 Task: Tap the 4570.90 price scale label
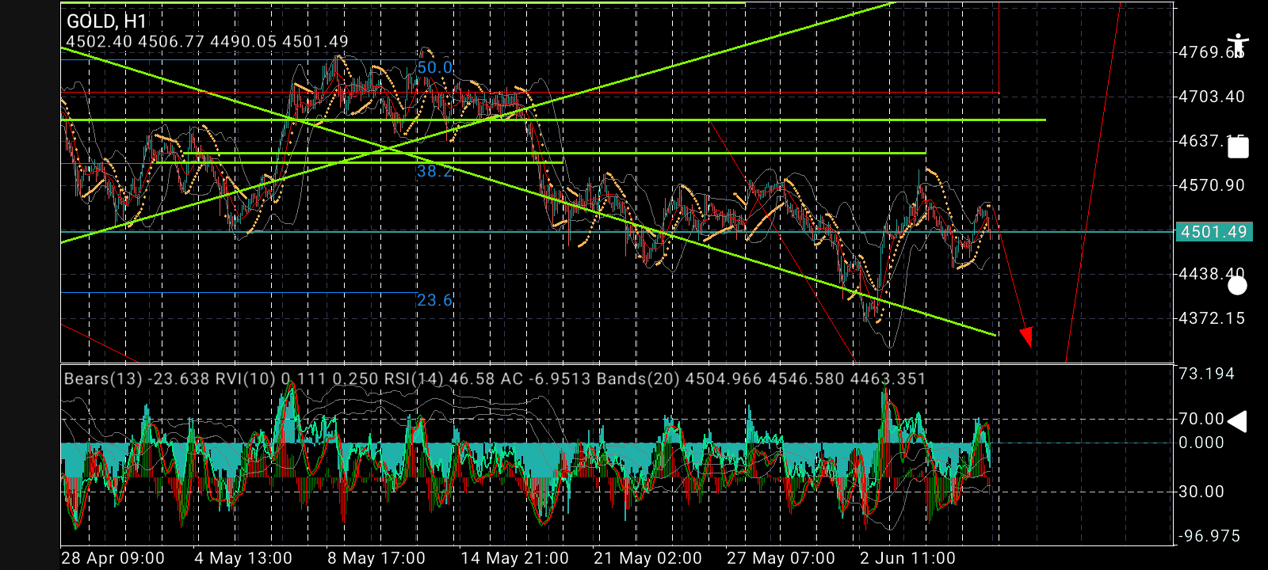pos(1212,185)
